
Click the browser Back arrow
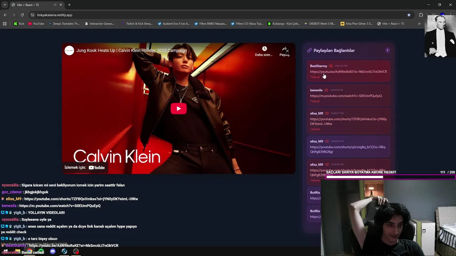point(5,15)
